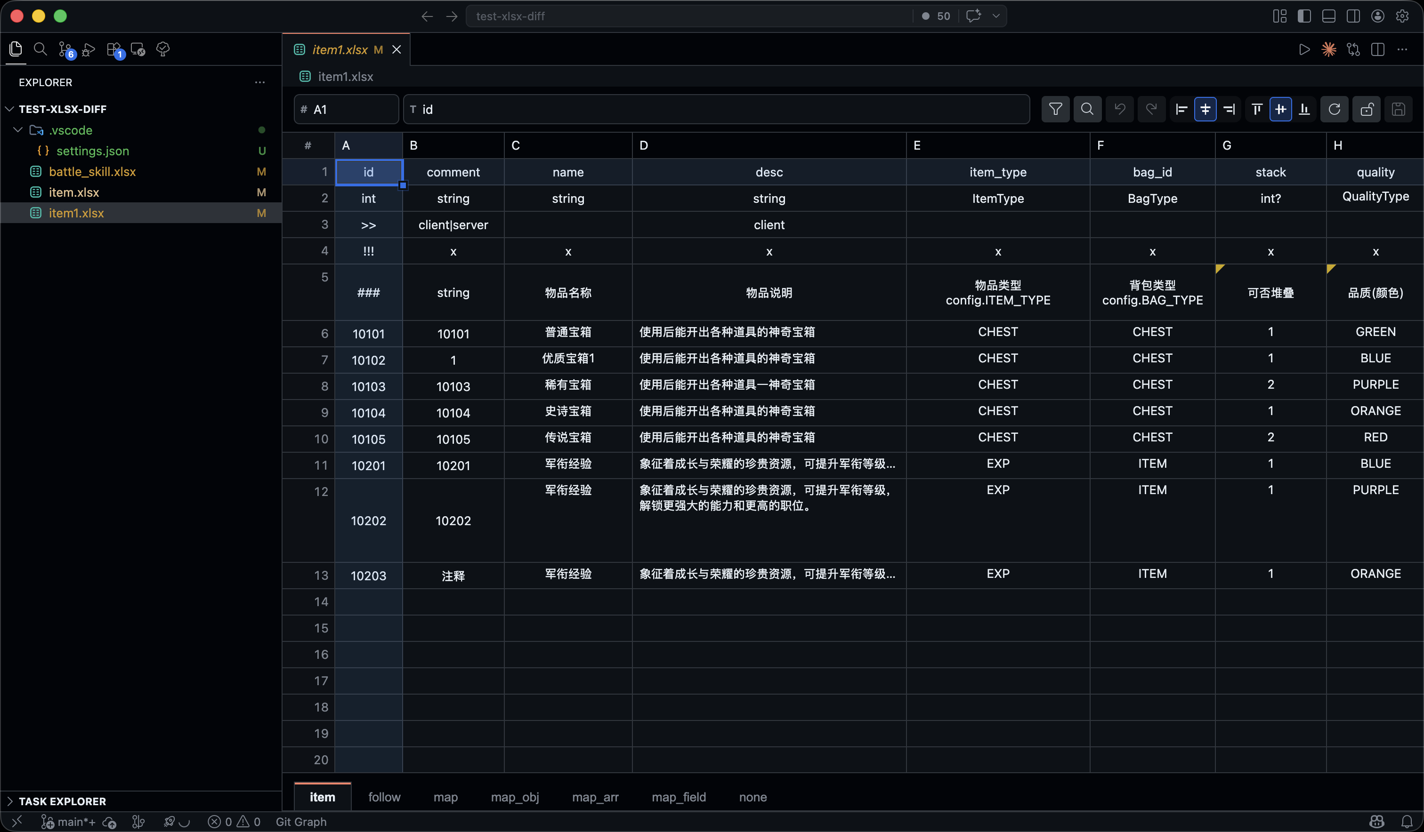Toggle the secondary side bar

pyautogui.click(x=1353, y=16)
